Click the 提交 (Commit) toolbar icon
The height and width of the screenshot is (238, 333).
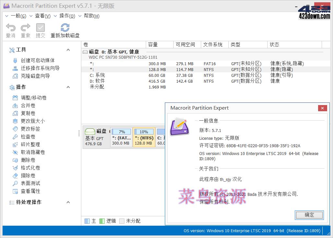[40, 30]
